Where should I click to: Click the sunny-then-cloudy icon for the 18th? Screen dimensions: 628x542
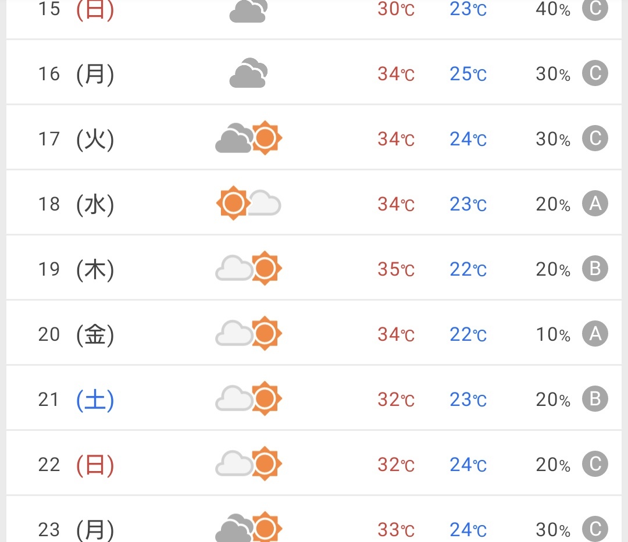[x=249, y=203]
